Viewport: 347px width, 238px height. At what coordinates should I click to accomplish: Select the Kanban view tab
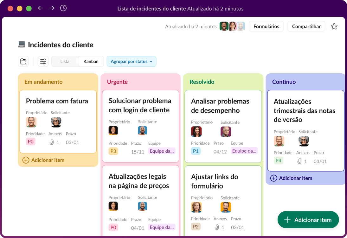point(91,61)
